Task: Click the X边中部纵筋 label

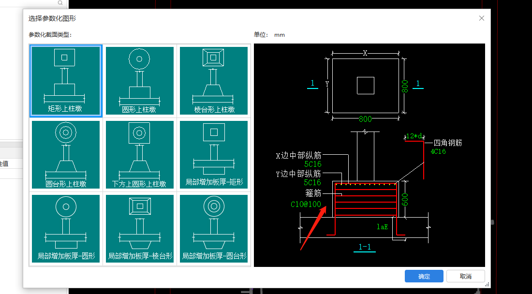Action: 298,156
